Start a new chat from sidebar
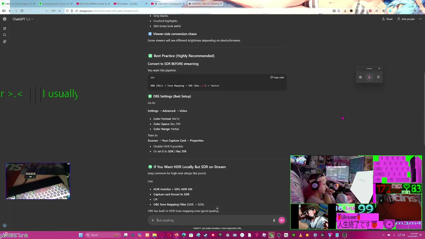 [5, 29]
